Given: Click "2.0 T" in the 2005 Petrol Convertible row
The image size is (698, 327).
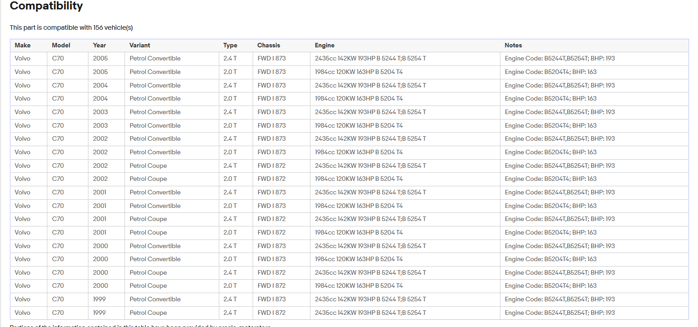Looking at the screenshot, I should pyautogui.click(x=230, y=72).
